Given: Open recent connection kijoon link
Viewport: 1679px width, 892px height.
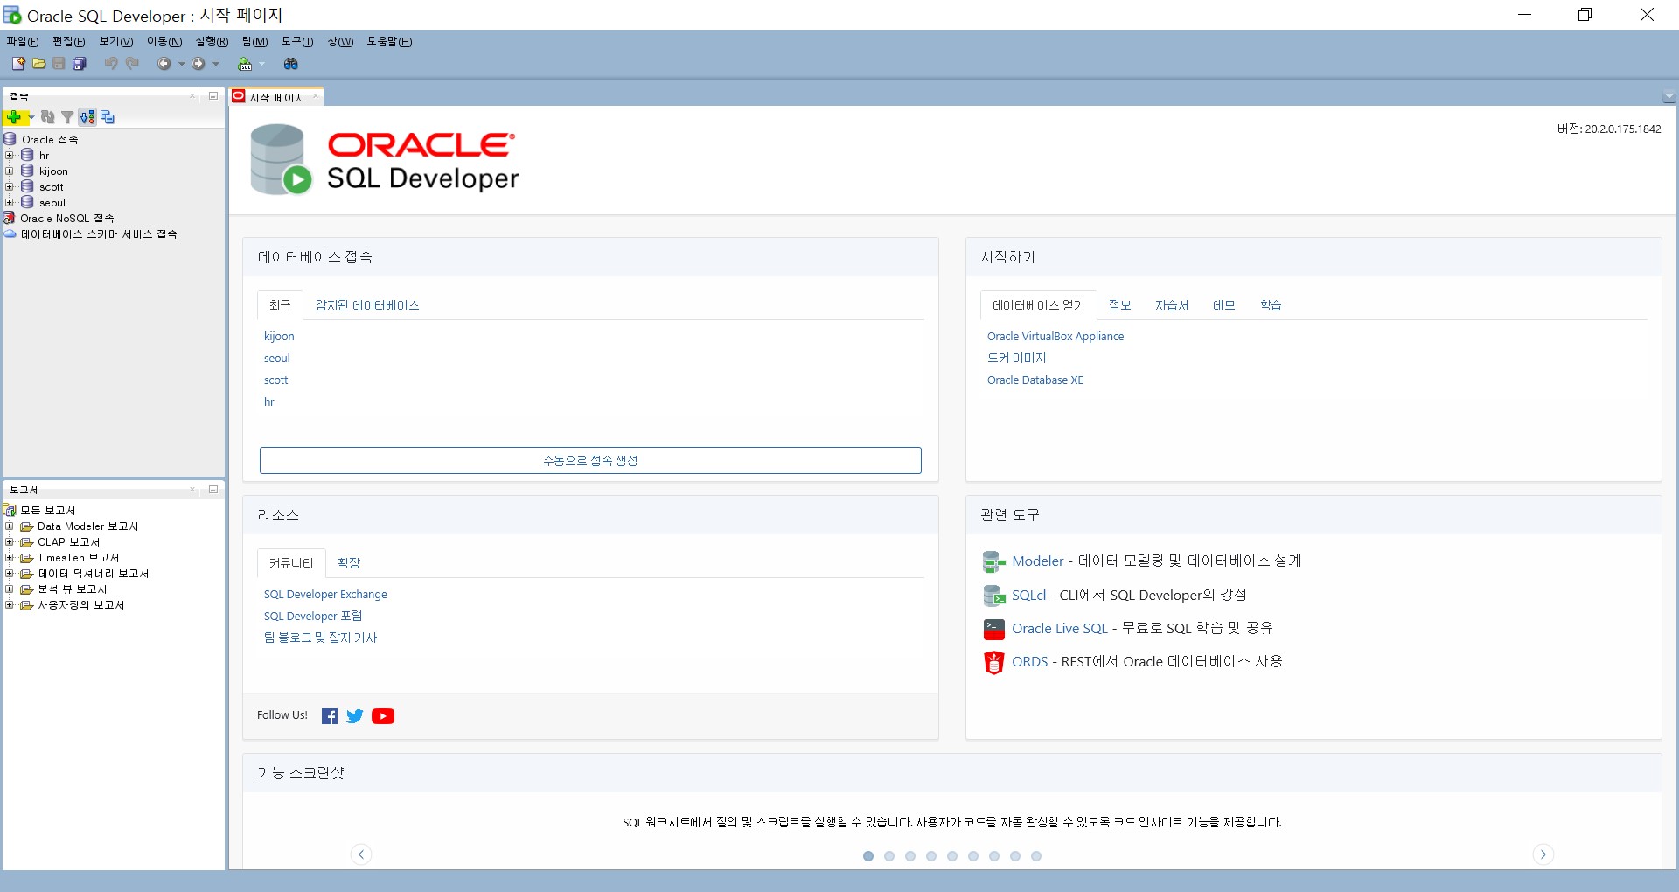Looking at the screenshot, I should click(279, 337).
